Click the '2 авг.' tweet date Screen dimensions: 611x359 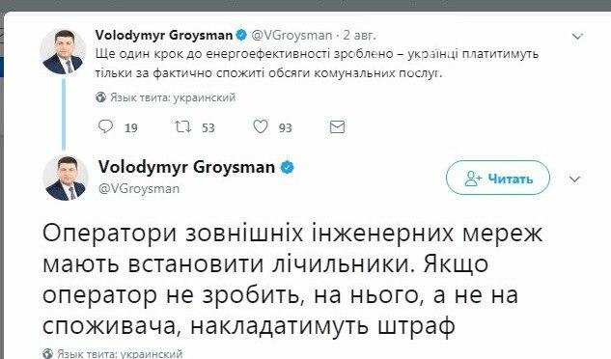point(359,36)
